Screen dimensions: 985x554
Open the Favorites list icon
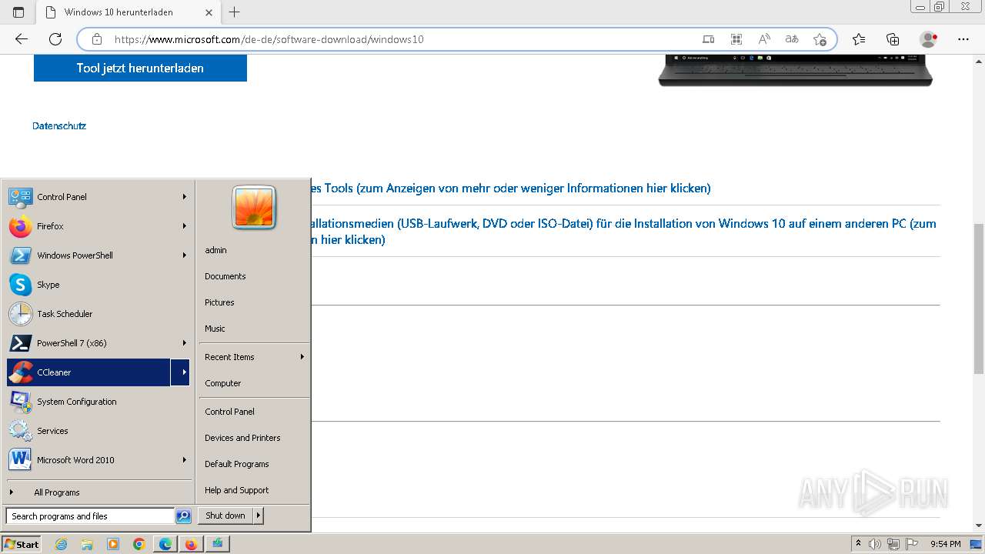coord(859,39)
